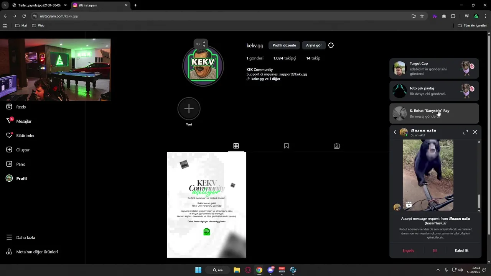
Task: Open Voicemeeter from the taskbar
Action: 282,270
